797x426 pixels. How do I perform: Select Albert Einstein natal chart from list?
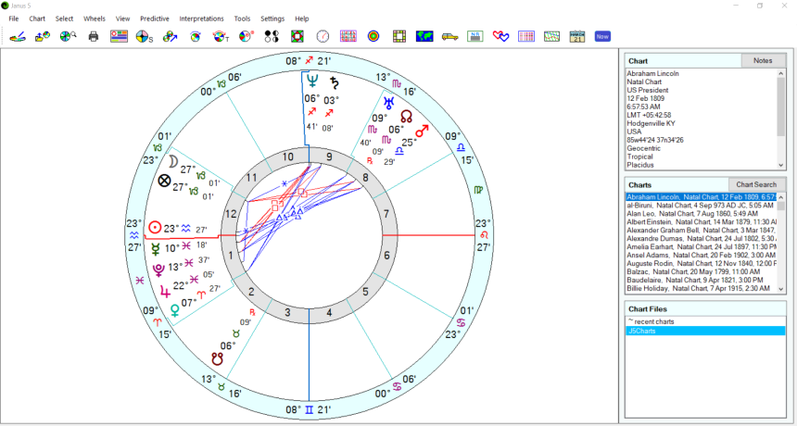coord(702,222)
